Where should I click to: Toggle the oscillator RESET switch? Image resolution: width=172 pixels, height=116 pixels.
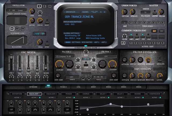tap(47, 23)
